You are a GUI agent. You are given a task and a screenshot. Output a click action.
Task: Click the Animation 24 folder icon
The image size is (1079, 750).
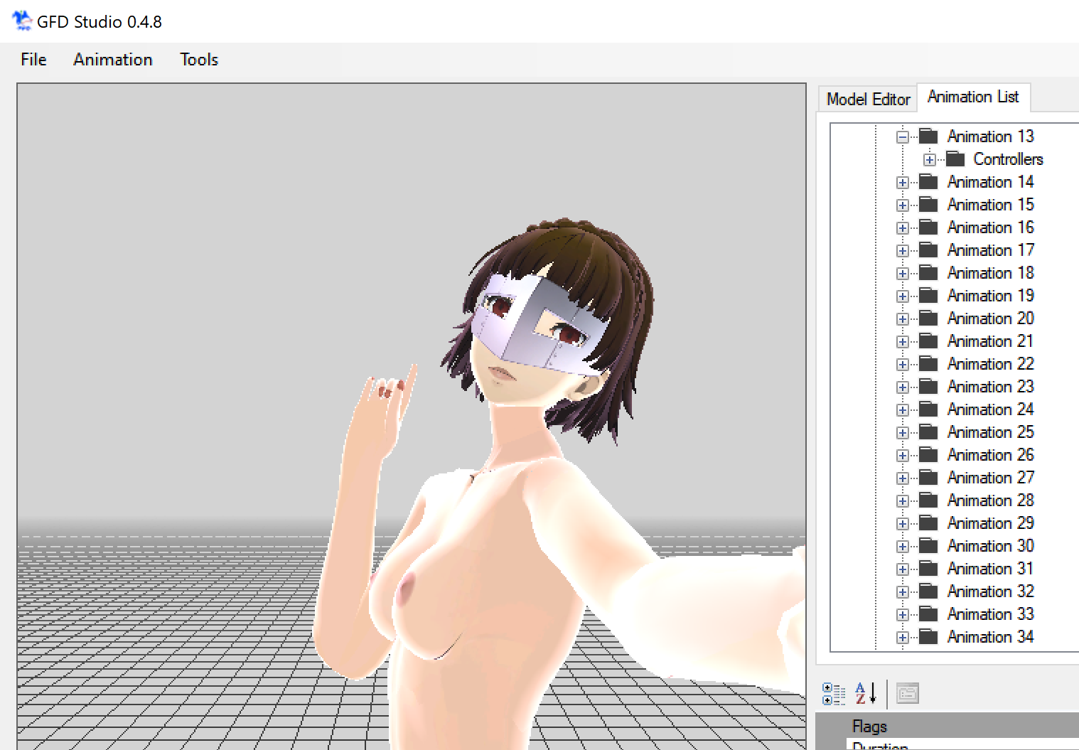click(928, 409)
